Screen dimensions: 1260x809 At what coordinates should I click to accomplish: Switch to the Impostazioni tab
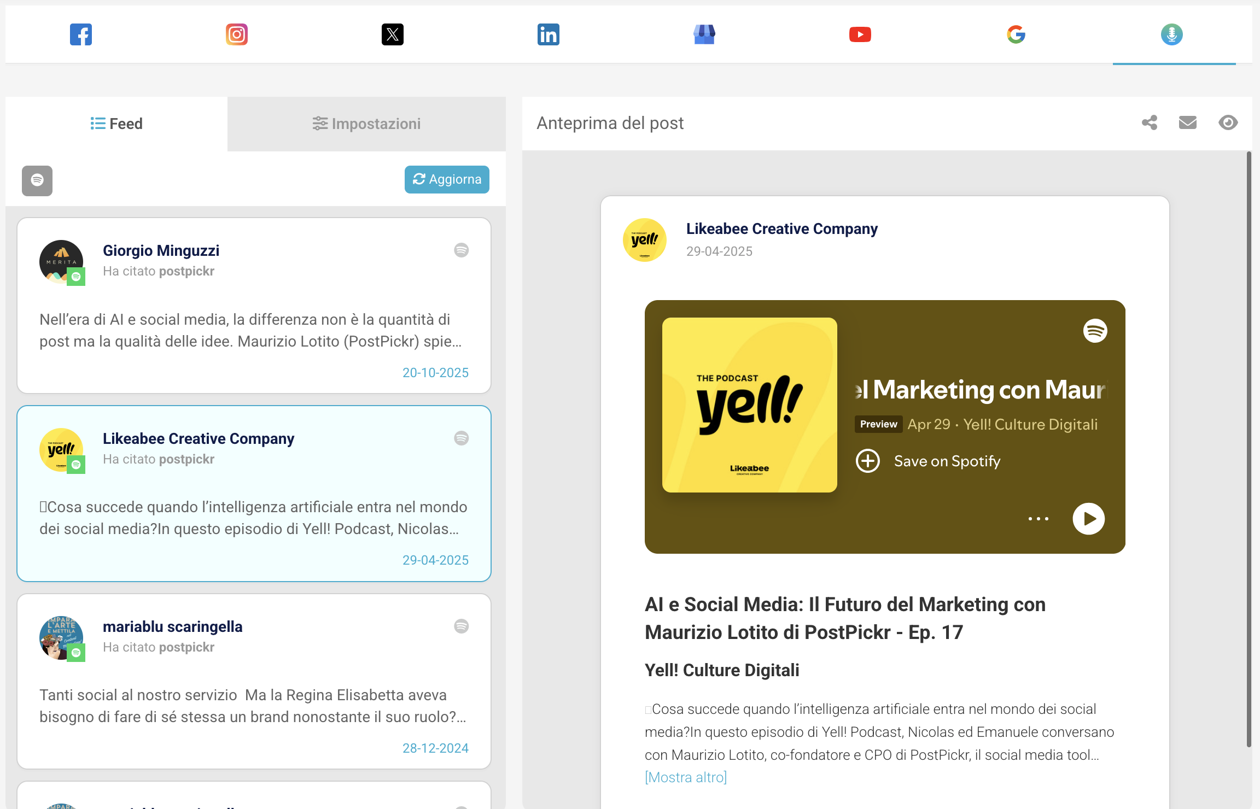point(366,124)
